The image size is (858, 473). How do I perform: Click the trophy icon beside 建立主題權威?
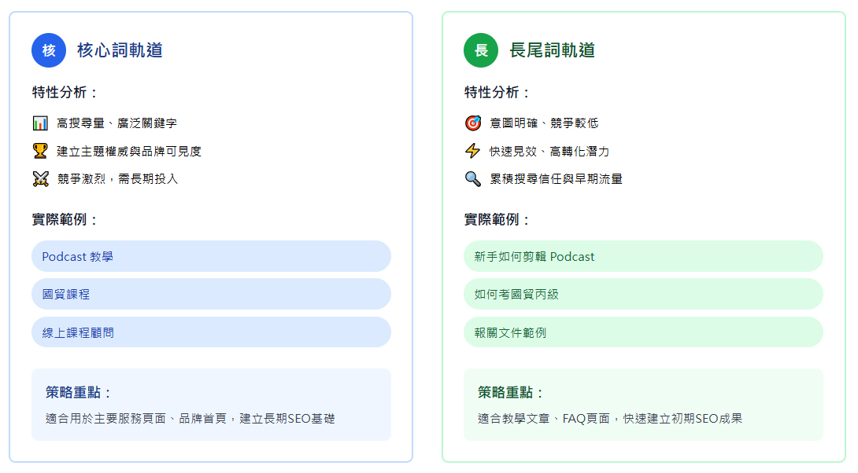(x=40, y=151)
